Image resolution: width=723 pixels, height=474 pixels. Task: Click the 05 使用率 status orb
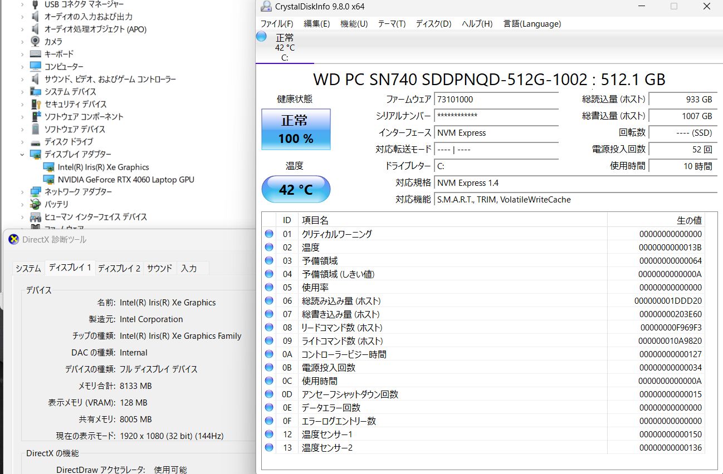(269, 288)
